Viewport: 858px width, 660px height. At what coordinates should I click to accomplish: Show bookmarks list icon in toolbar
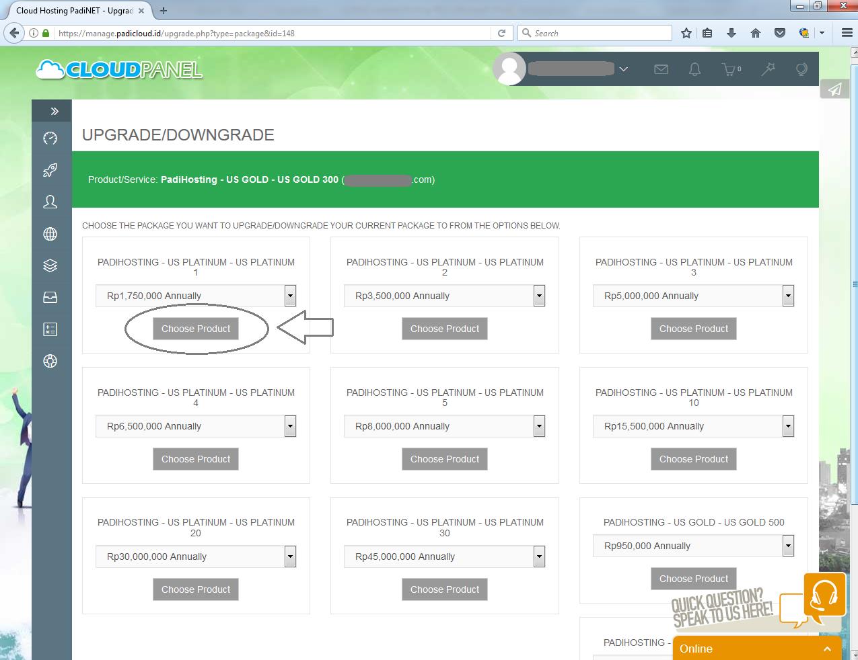707,33
